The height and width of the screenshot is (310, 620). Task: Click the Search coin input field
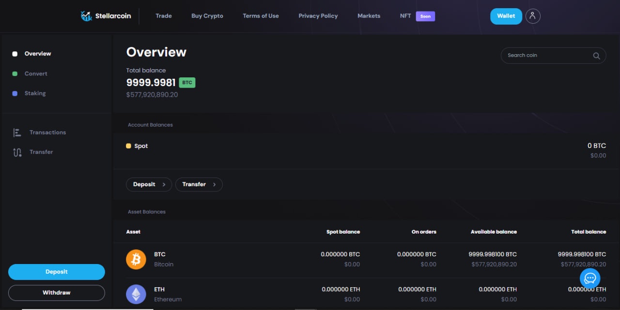tap(553, 56)
